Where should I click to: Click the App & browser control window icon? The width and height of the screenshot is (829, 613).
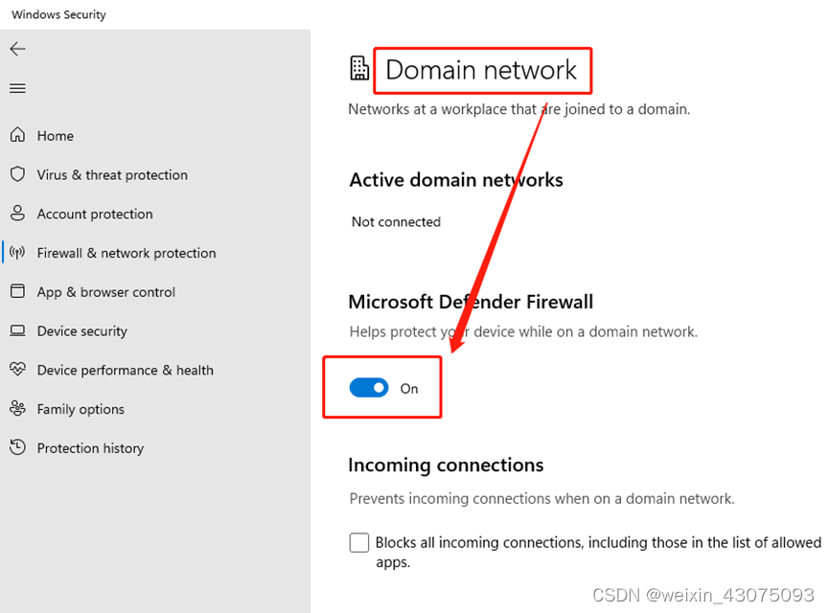(x=17, y=291)
